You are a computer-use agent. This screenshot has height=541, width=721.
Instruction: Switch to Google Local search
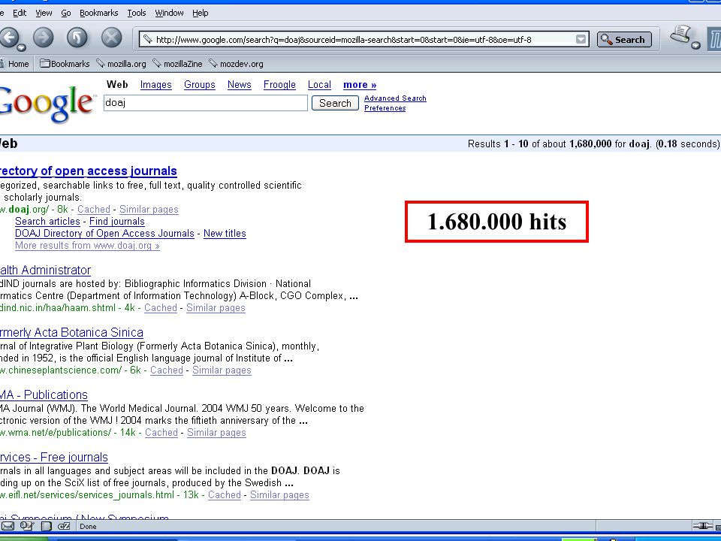320,85
